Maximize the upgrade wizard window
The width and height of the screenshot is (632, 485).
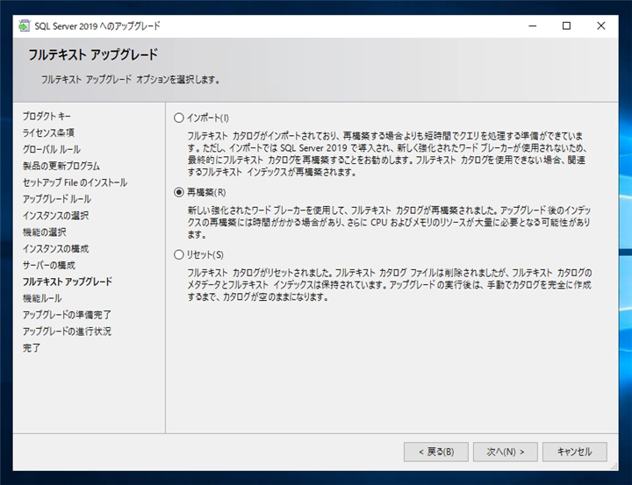[566, 25]
